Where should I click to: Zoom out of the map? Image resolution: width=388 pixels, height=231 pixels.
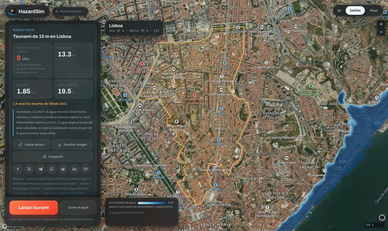coord(381,32)
